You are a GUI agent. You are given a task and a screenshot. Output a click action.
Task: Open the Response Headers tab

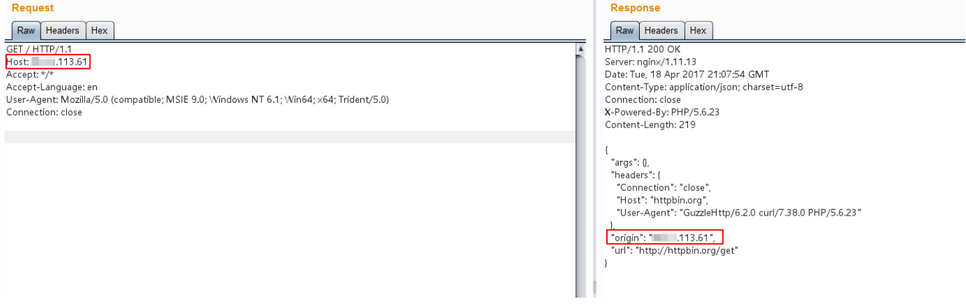click(x=661, y=30)
